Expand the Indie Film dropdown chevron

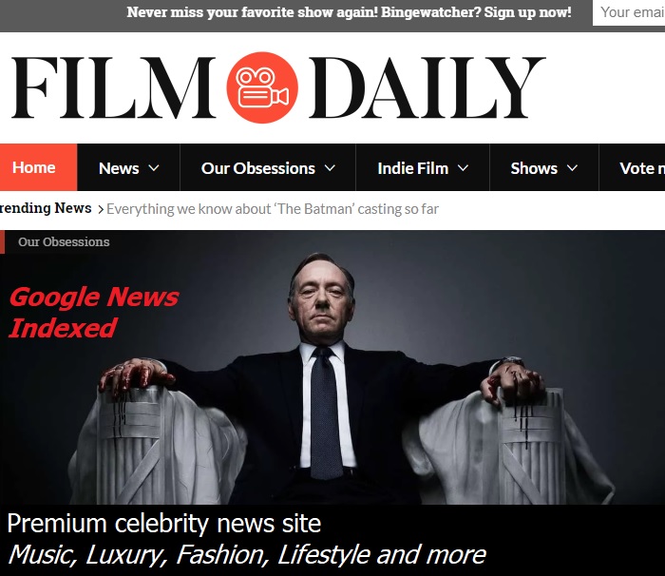(464, 168)
